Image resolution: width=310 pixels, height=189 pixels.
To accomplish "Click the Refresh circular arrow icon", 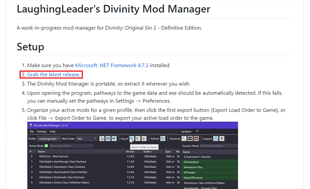I will [x=163, y=139].
